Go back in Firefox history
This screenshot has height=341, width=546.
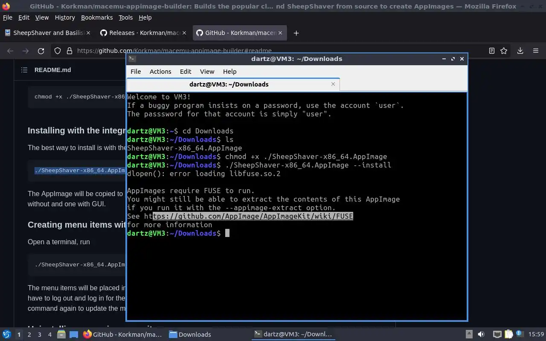point(10,51)
